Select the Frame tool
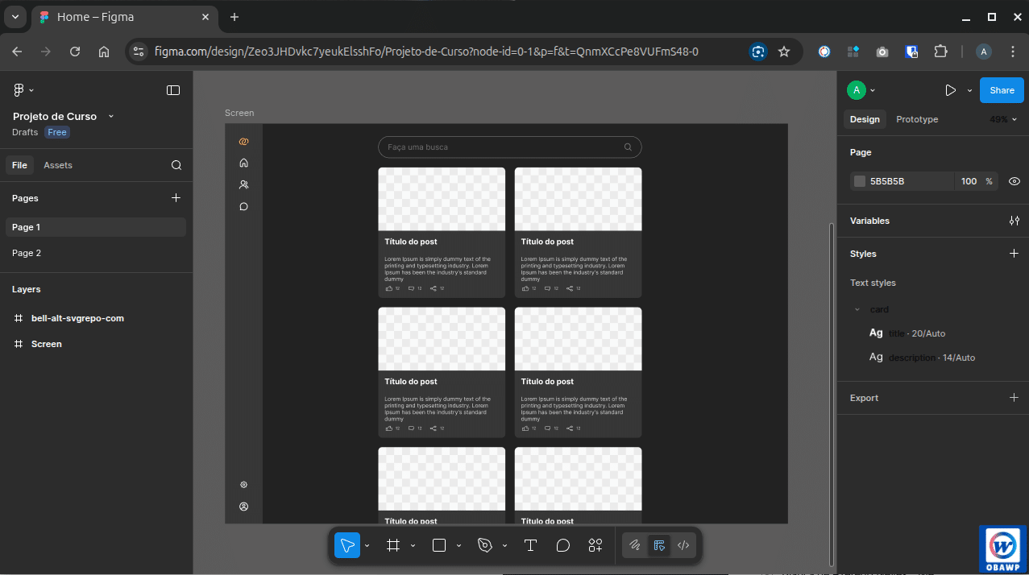Image resolution: width=1029 pixels, height=575 pixels. [x=392, y=545]
